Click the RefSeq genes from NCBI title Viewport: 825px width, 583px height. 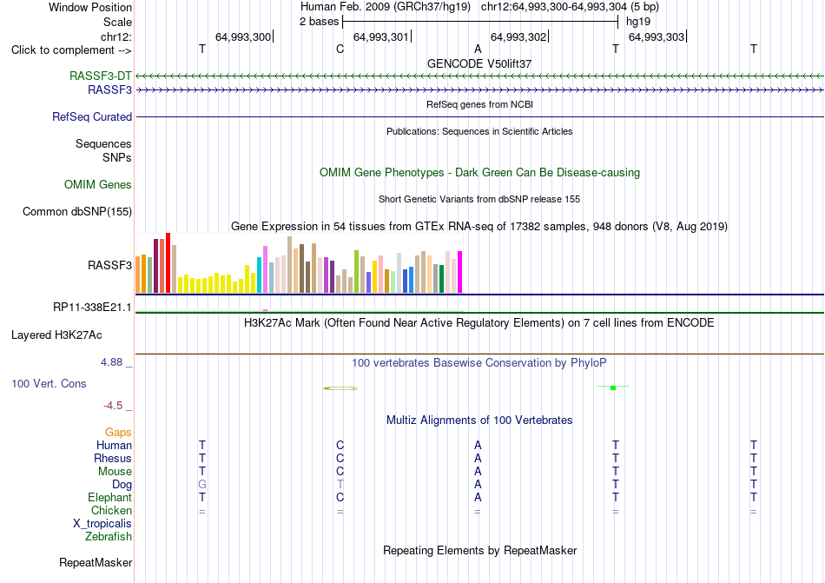point(479,104)
